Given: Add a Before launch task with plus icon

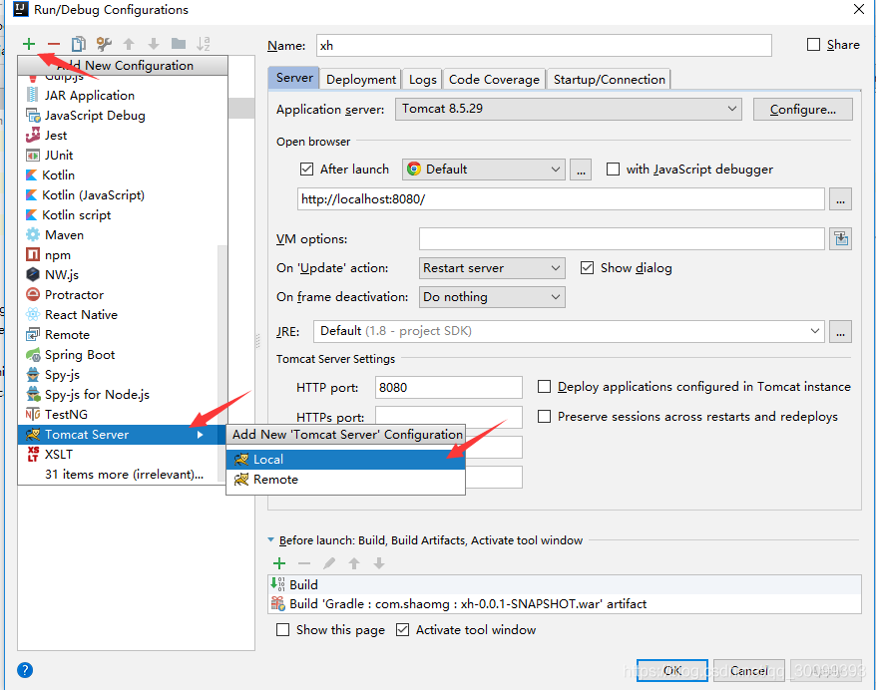Looking at the screenshot, I should pos(279,563).
